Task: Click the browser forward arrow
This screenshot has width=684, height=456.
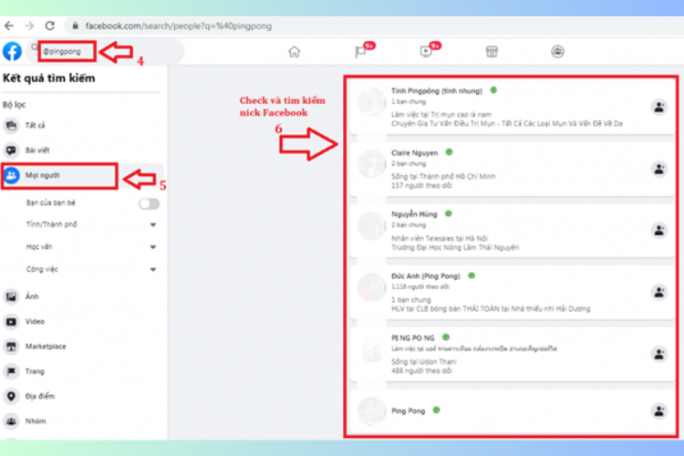Action: [29, 26]
